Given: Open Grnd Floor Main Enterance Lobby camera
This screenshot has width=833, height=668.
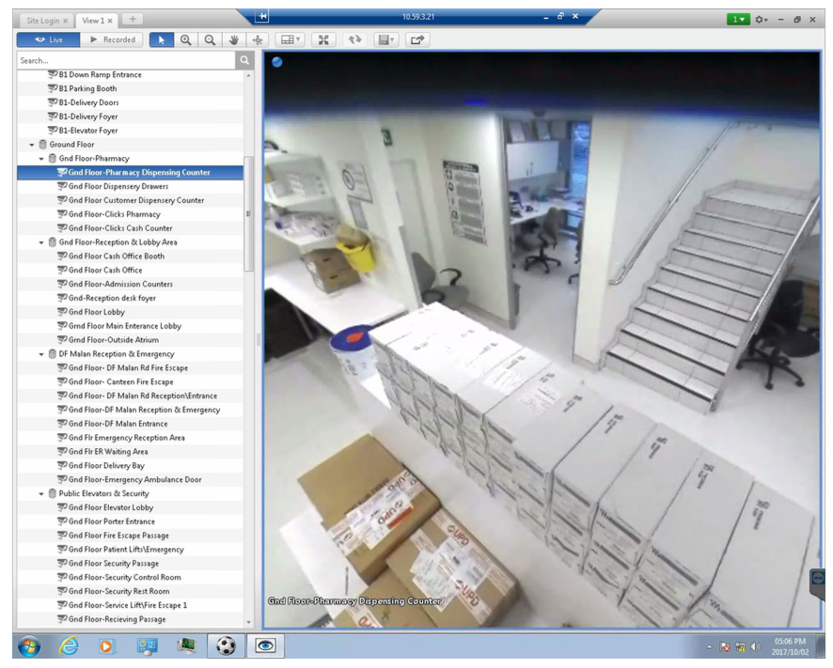Looking at the screenshot, I should (x=125, y=326).
